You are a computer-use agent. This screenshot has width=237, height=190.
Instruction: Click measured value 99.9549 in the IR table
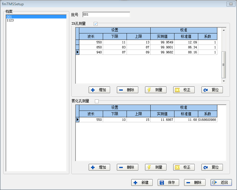(162, 42)
